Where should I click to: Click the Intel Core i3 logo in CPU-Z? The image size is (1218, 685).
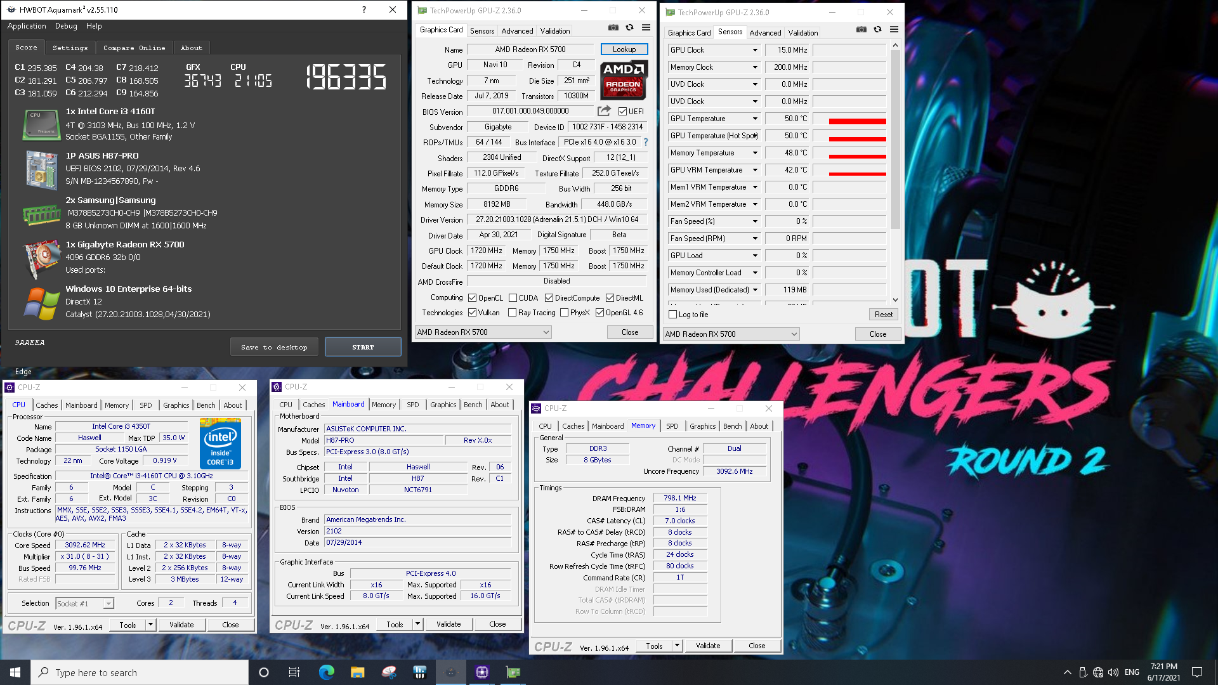point(220,443)
